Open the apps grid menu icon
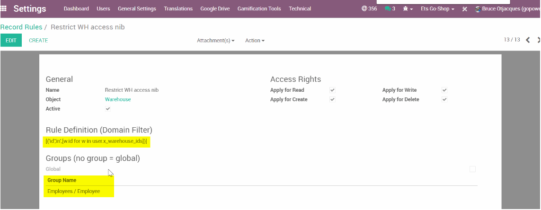Viewport: 541px width, 210px height. click(4, 9)
